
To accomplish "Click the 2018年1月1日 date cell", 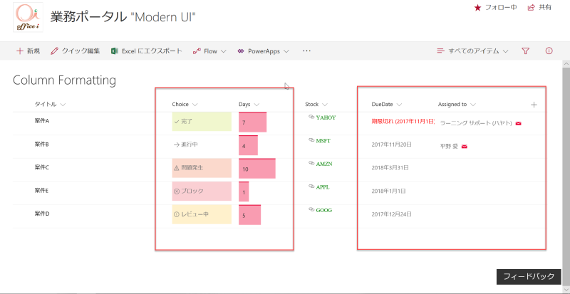I will (x=388, y=191).
